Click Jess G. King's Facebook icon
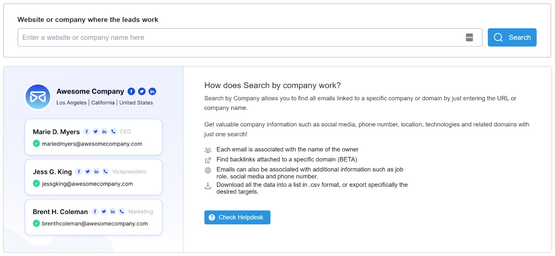 (x=79, y=172)
